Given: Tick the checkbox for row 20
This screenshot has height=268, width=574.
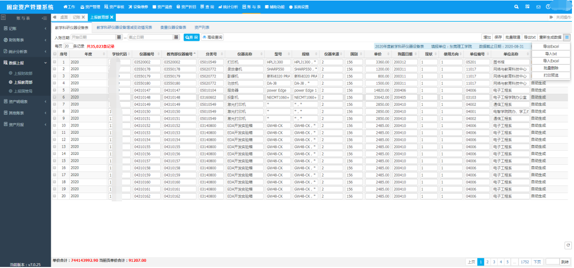Looking at the screenshot, I should pyautogui.click(x=55, y=196).
